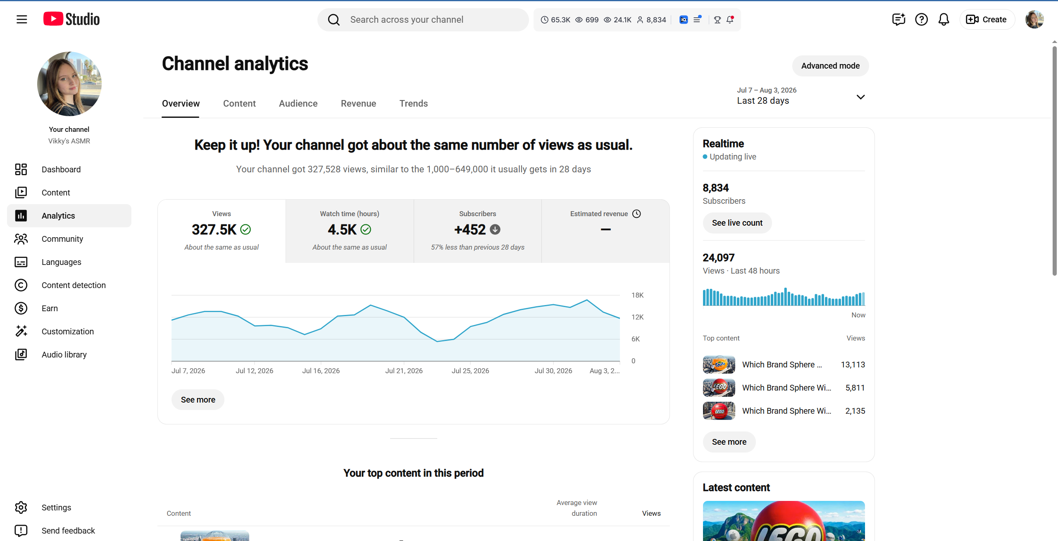The height and width of the screenshot is (541, 1058).
Task: Click the large channel profile picture
Action: (69, 84)
